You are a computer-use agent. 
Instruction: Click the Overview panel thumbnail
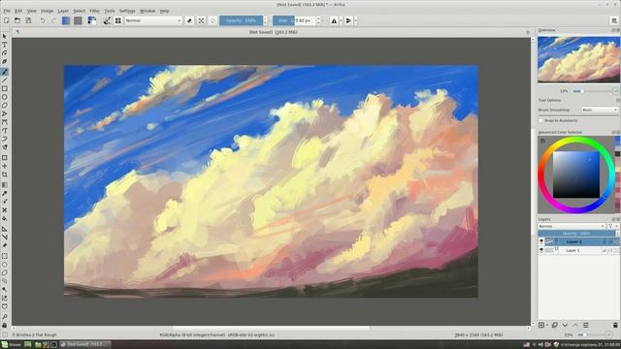tap(578, 59)
